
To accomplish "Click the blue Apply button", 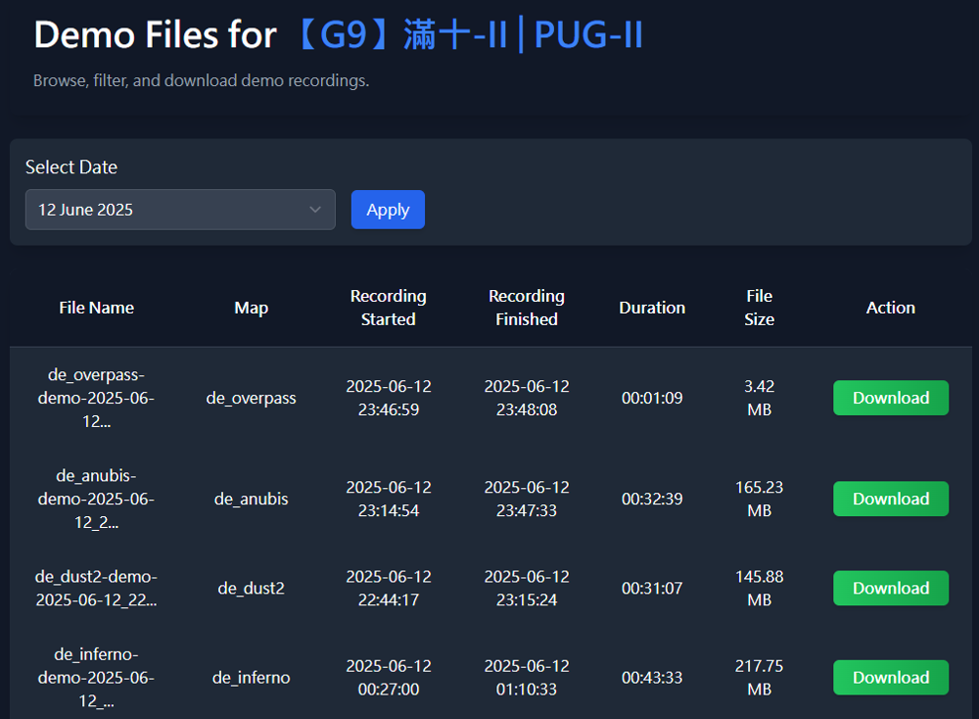I will (x=388, y=210).
